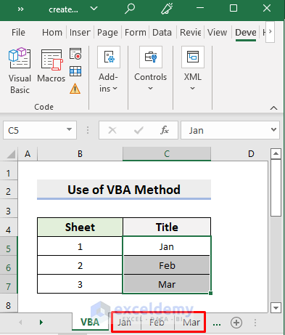
Task: Open Insert Function fx
Action: (x=165, y=130)
